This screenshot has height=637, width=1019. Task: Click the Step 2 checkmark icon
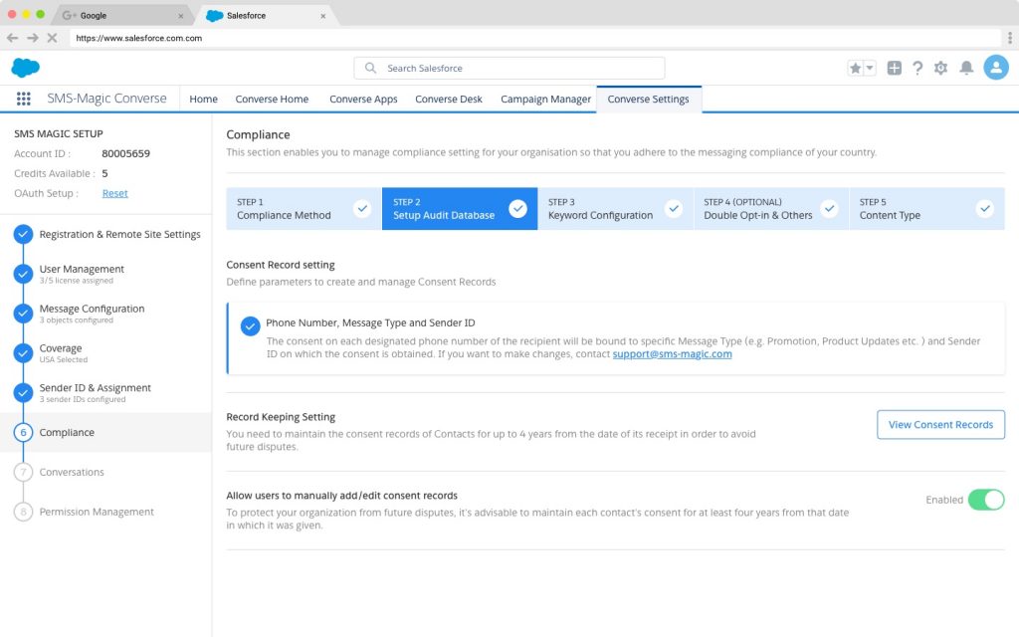[x=517, y=209]
